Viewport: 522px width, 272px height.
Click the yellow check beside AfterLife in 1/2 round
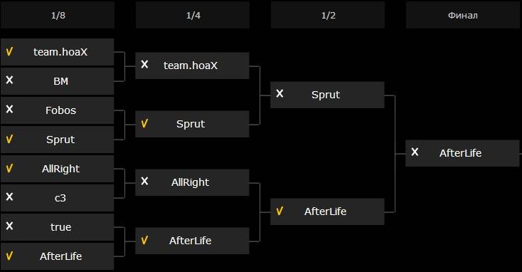click(279, 211)
